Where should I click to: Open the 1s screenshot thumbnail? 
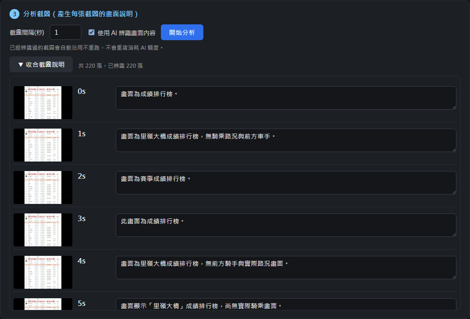43,145
